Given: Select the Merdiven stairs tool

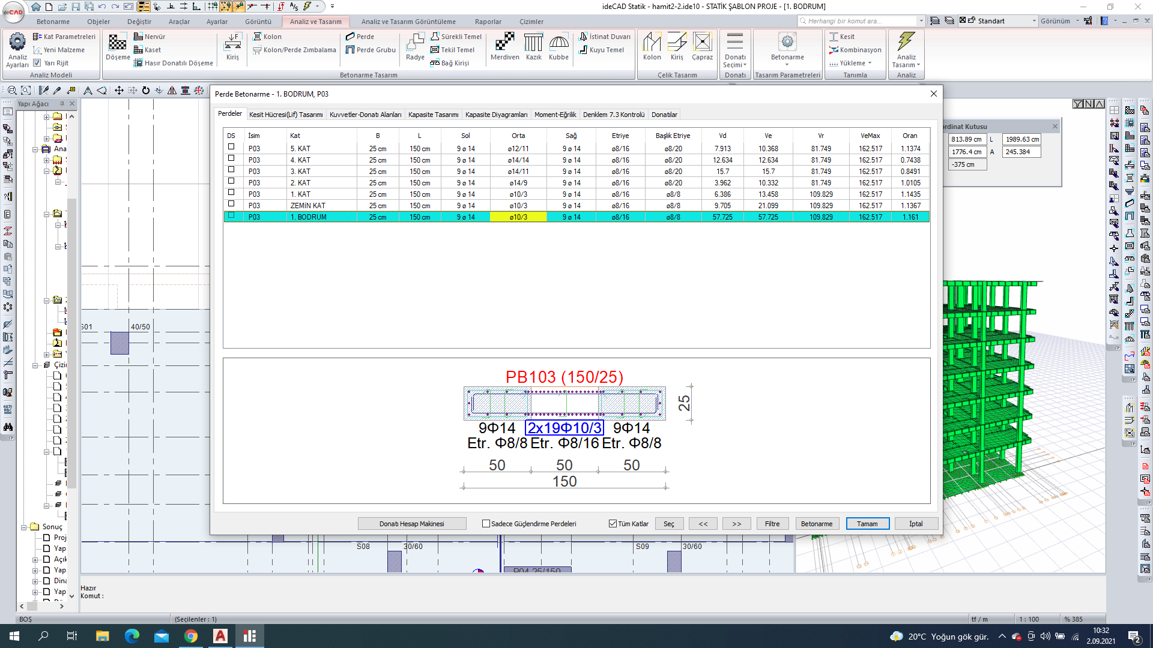Looking at the screenshot, I should click(x=504, y=47).
